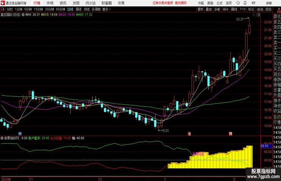The width and height of the screenshot is (281, 181).
Task: Click the 多股 toolbar button
Action: coord(217,9)
